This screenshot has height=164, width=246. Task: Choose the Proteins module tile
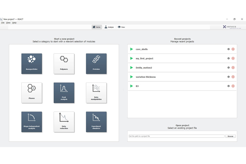(96, 64)
